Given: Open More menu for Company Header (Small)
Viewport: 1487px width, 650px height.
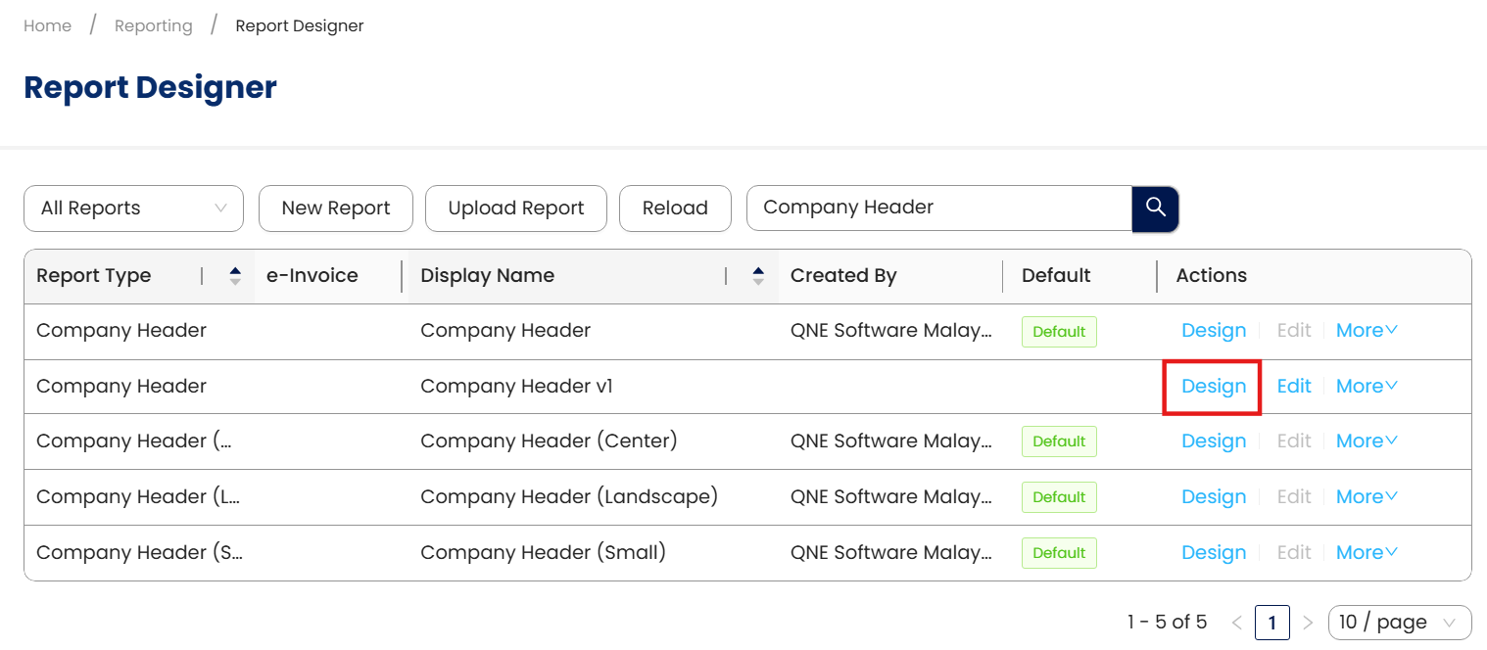Looking at the screenshot, I should pos(1367,553).
